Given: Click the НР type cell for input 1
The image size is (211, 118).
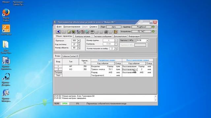Looking at the screenshot, I should 71,66.
